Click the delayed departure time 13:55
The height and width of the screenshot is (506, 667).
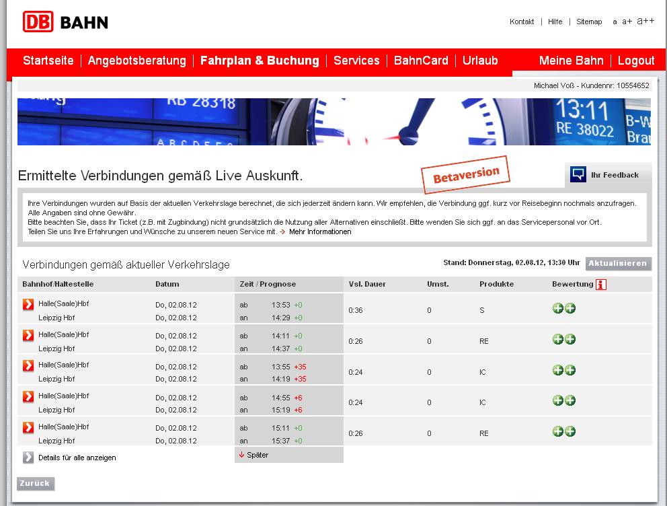coord(281,367)
